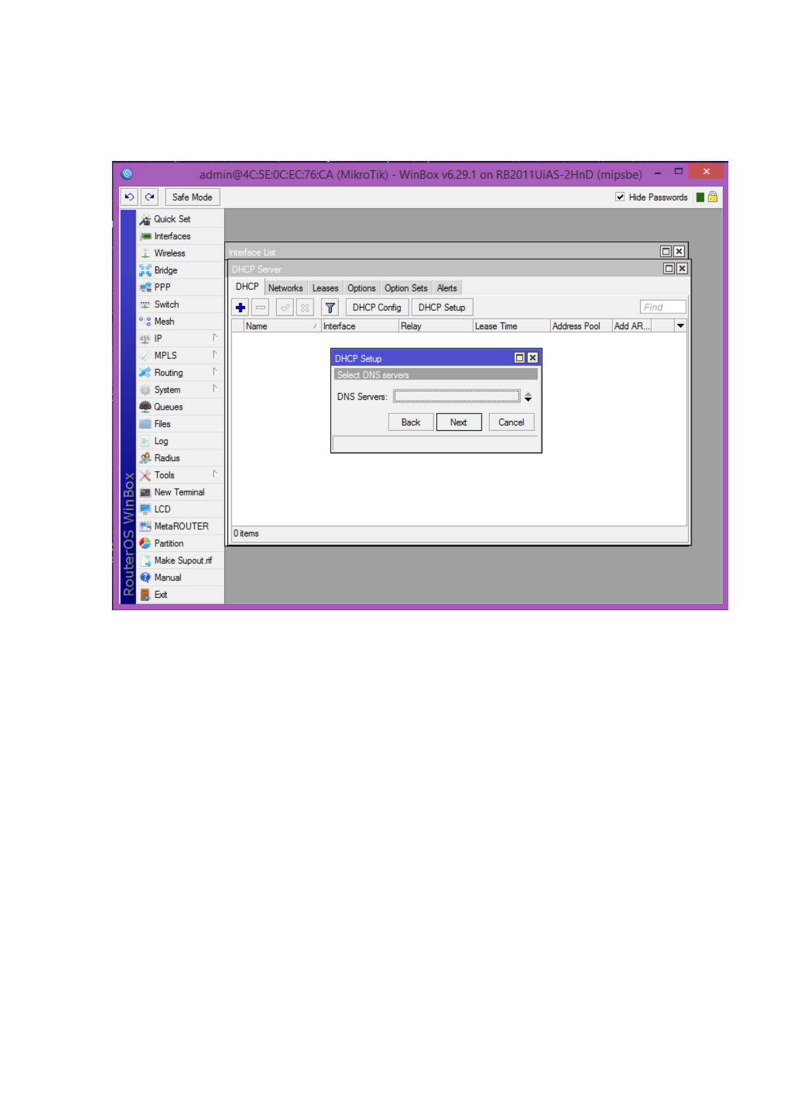Expand the IP submenu
This screenshot has height=1111, width=785.
coord(215,338)
